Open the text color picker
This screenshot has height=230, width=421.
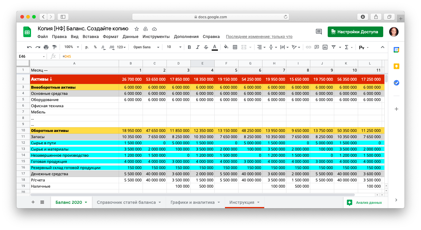pos(215,47)
